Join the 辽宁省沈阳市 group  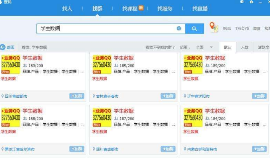tap(259, 96)
